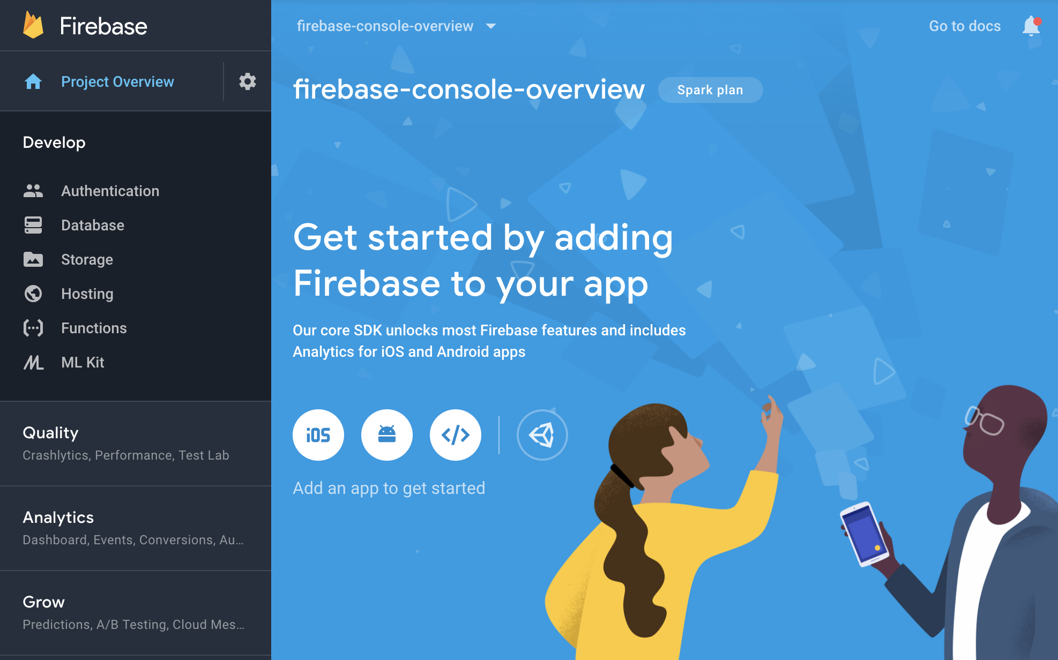Click Spark plan upgrade button
This screenshot has width=1058, height=660.
click(x=710, y=91)
